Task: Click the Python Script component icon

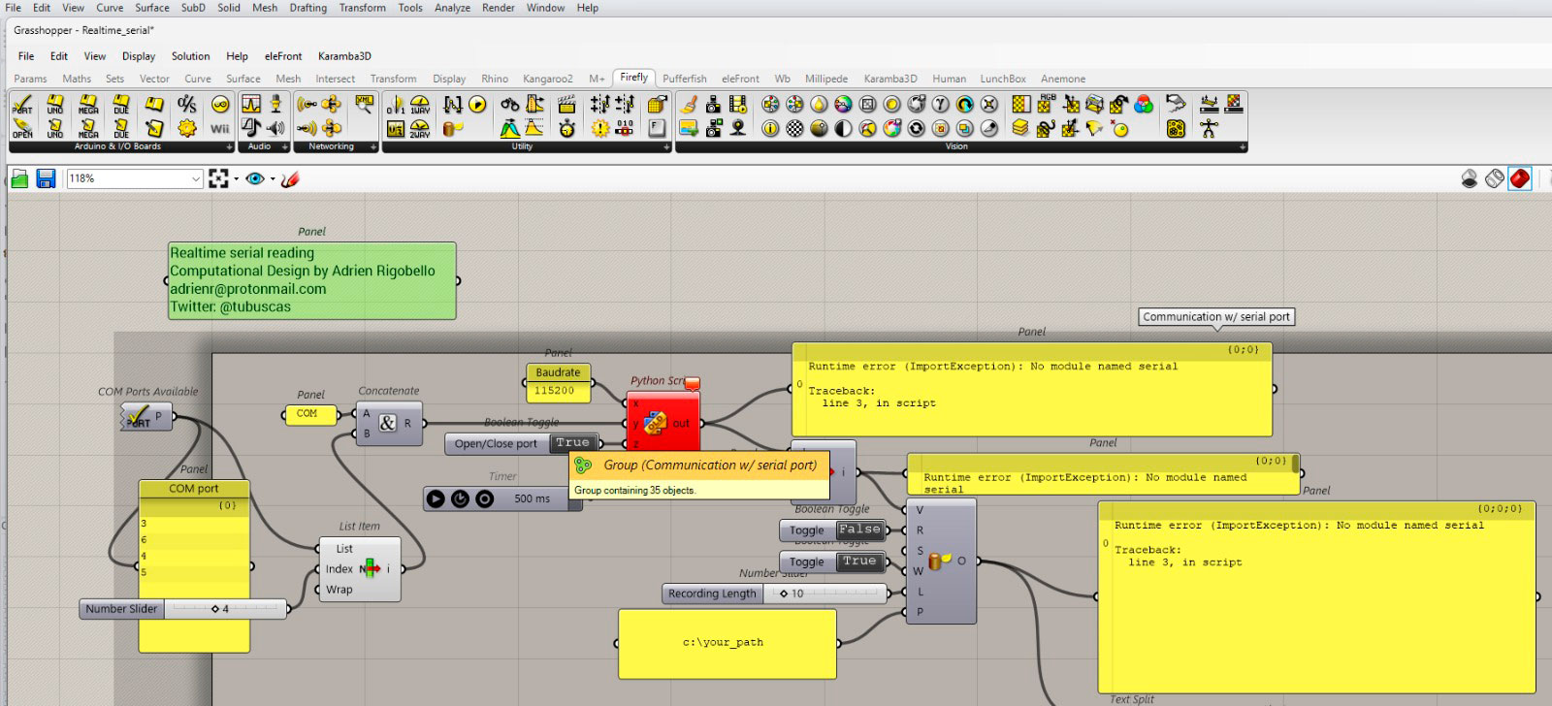Action: pyautogui.click(x=655, y=424)
